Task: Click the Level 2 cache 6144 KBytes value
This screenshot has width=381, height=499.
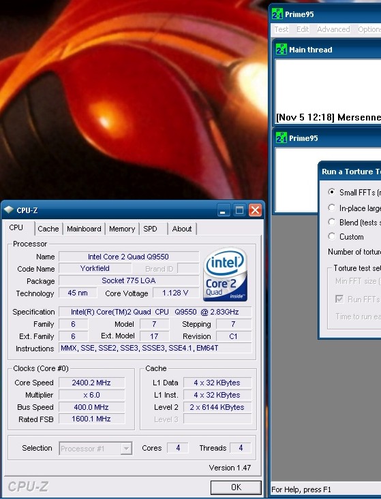Action: coord(217,407)
